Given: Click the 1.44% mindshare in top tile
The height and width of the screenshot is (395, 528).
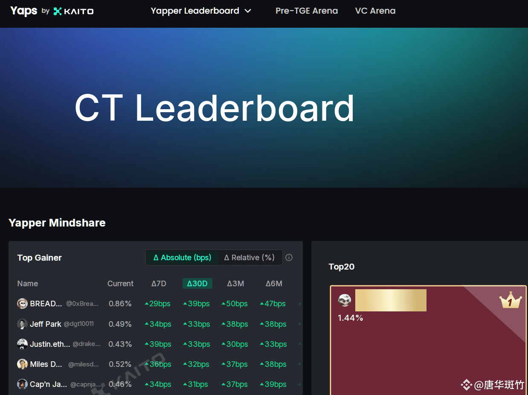Looking at the screenshot, I should pos(351,318).
